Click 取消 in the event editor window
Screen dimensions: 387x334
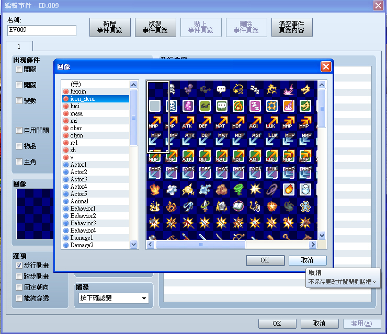pyautogui.click(x=320, y=324)
